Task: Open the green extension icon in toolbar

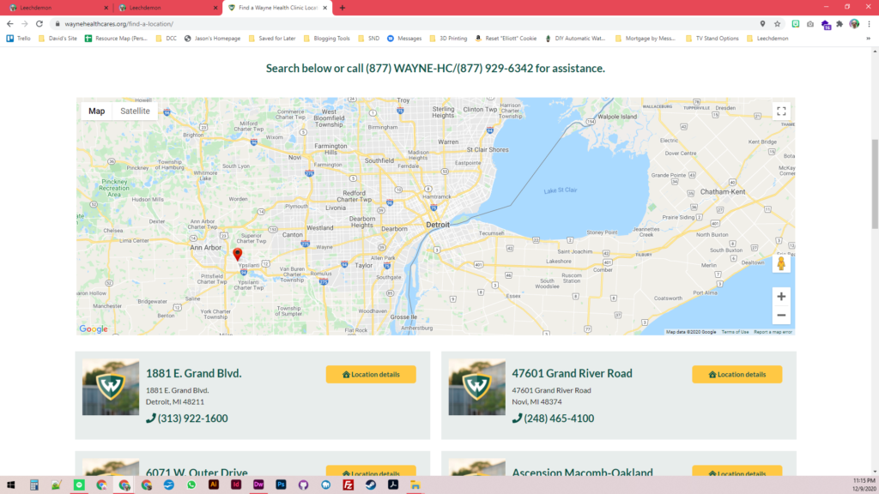Action: click(796, 24)
